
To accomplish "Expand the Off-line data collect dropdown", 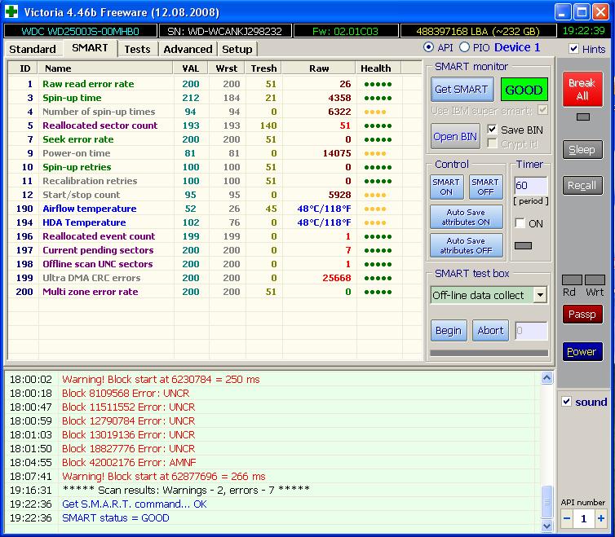I will point(540,295).
